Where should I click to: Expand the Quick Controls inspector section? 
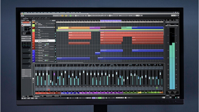click(26, 76)
